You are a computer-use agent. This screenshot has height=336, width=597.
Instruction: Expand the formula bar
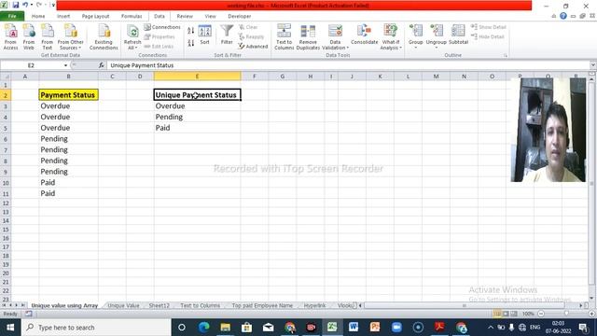[x=593, y=65]
